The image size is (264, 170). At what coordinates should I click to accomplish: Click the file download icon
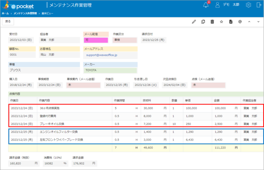231,22
